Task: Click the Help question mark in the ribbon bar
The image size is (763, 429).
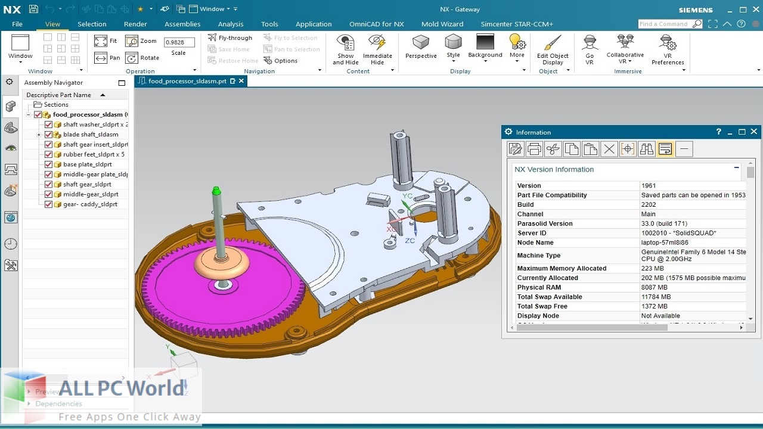Action: coord(741,24)
